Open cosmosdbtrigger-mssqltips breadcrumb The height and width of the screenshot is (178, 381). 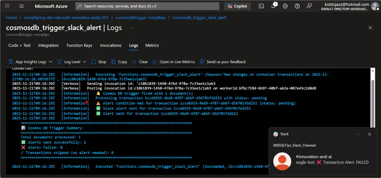pos(141,18)
